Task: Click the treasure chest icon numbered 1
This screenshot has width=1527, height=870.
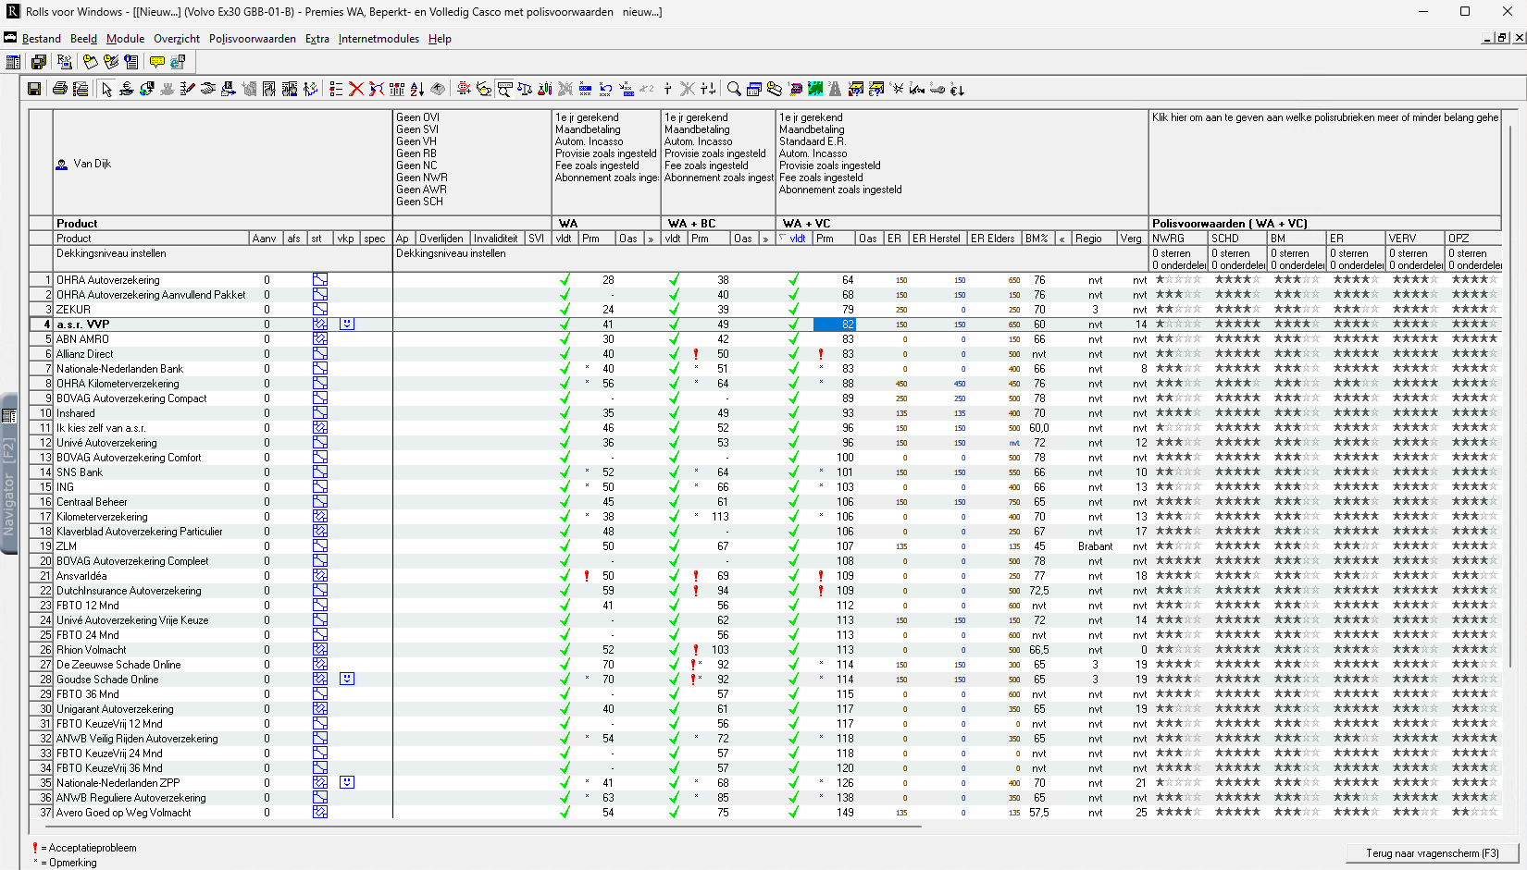Action: (x=795, y=89)
